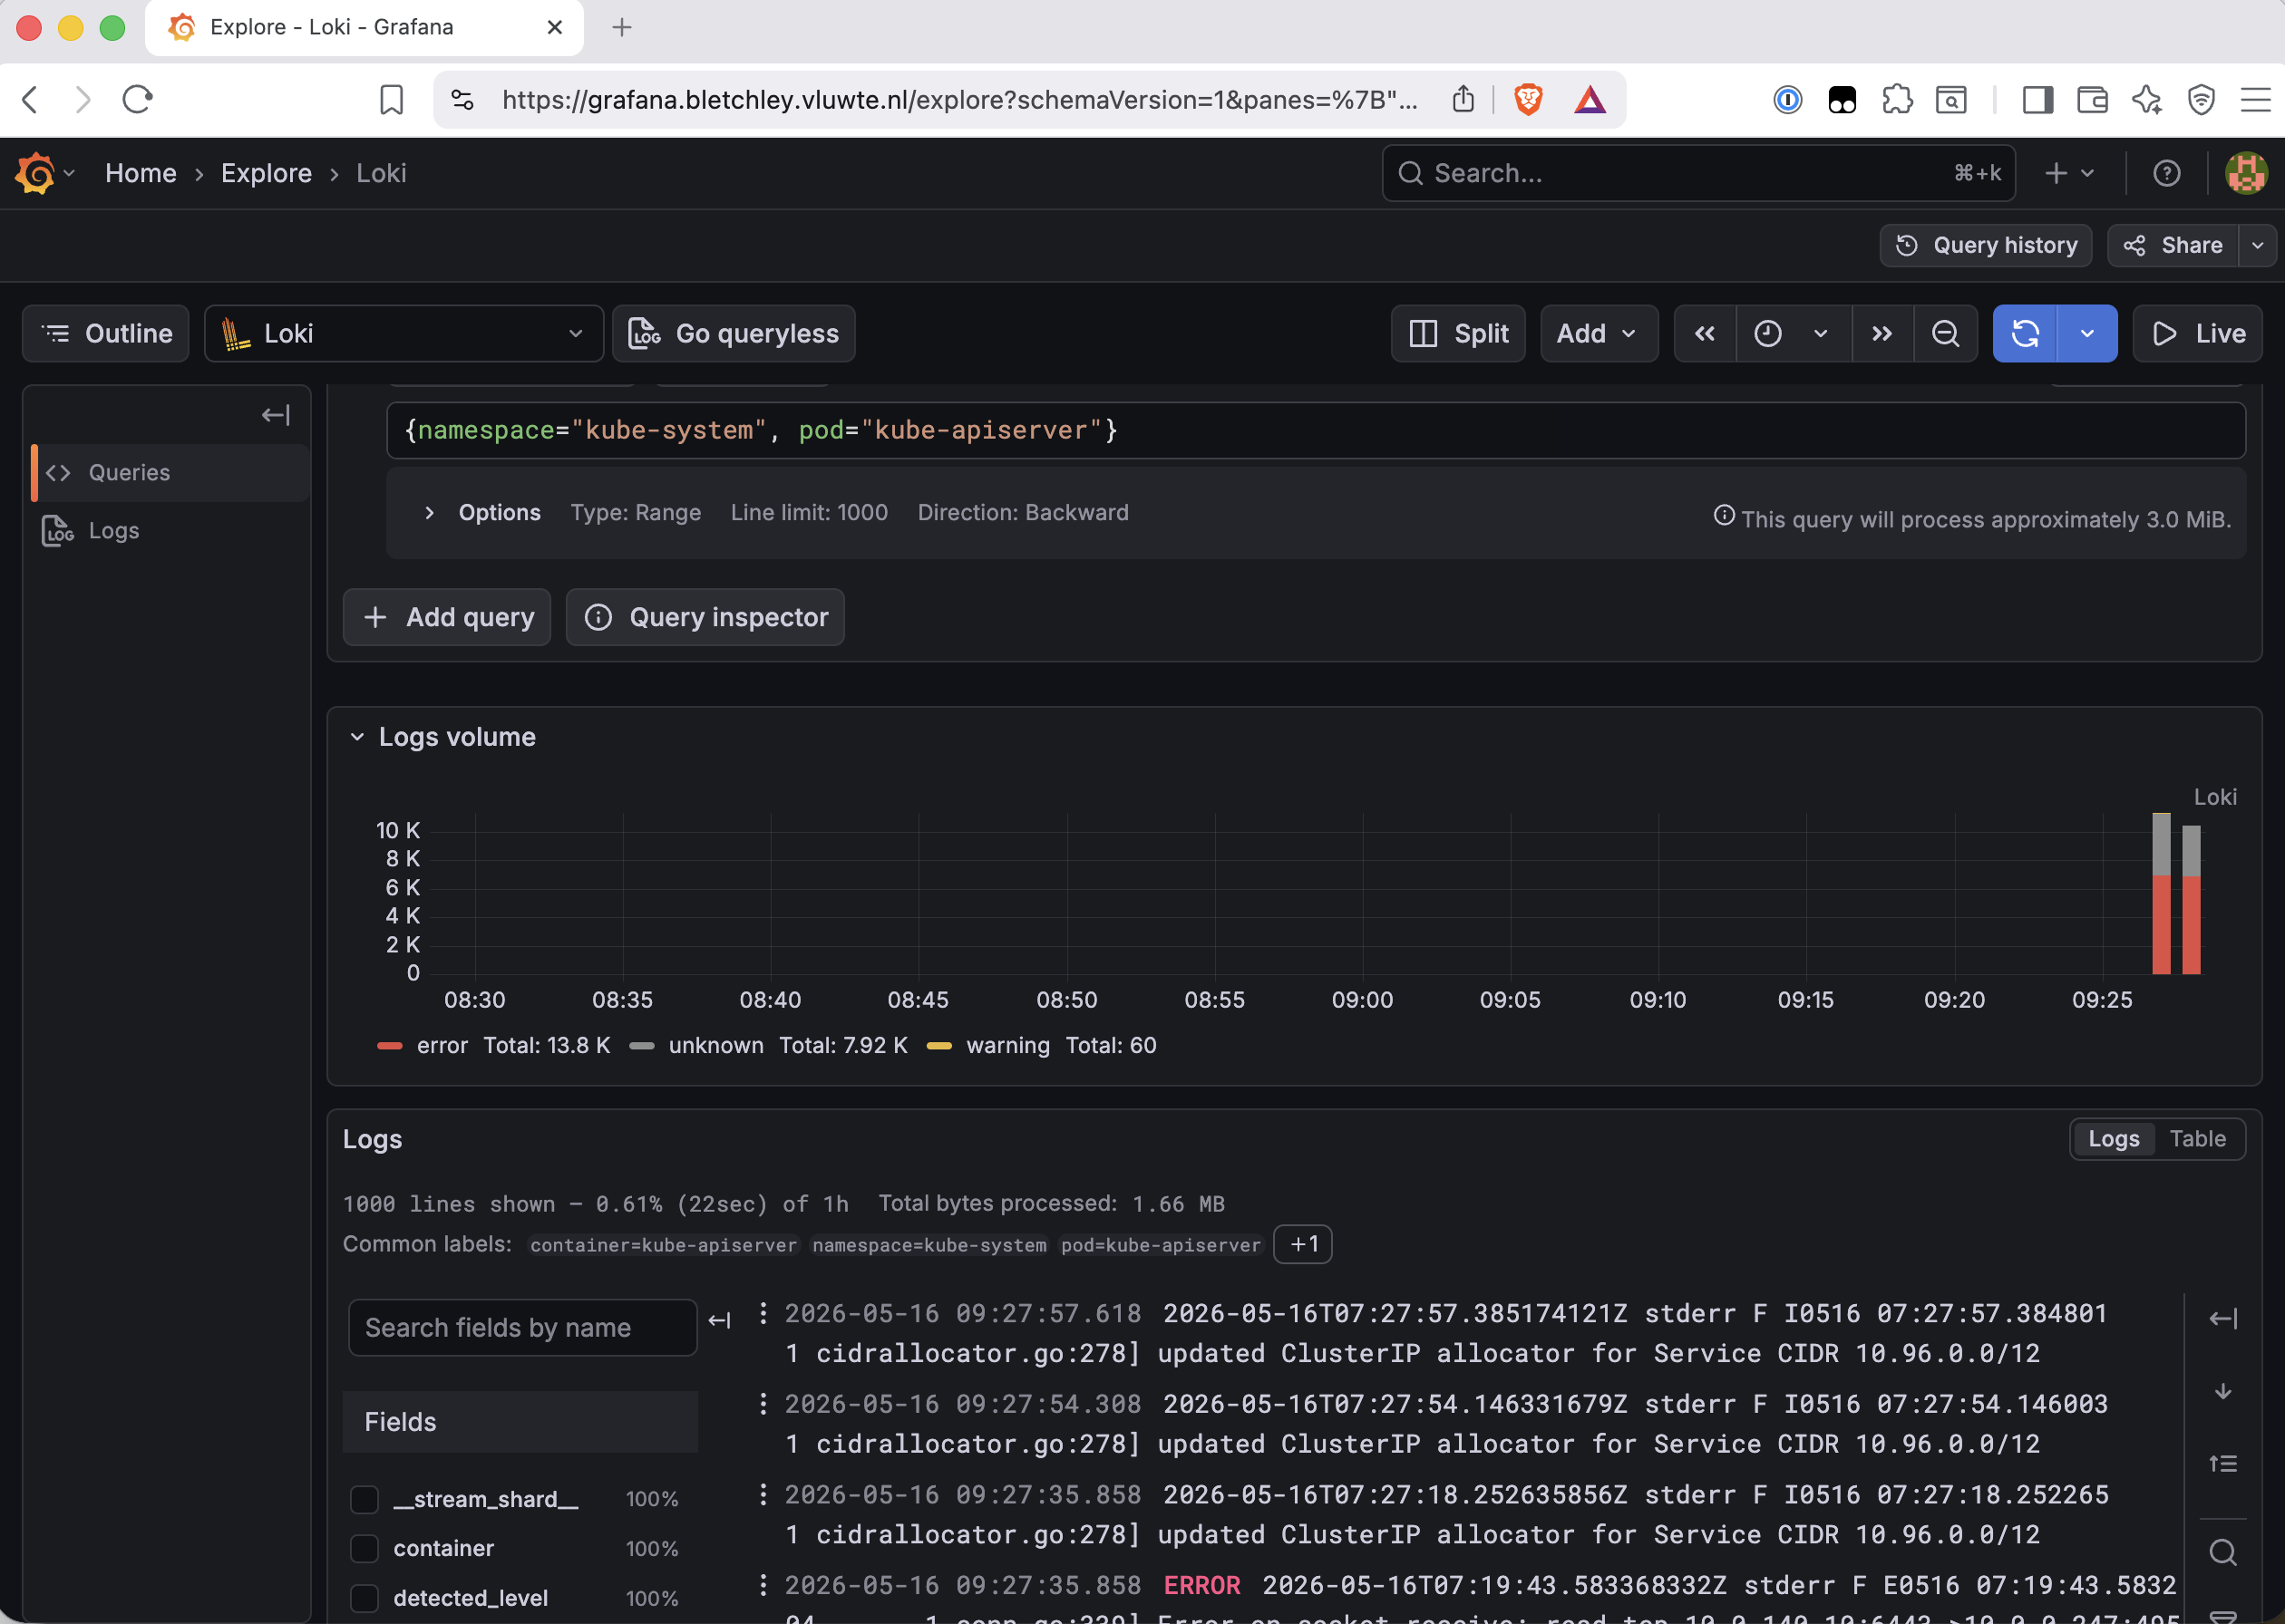
Task: Toggle the Outline button
Action: point(106,333)
